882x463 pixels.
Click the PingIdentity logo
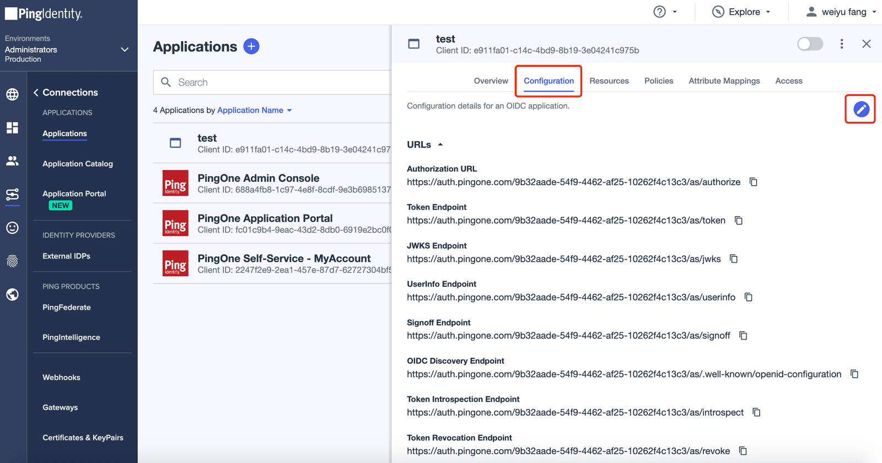point(44,14)
